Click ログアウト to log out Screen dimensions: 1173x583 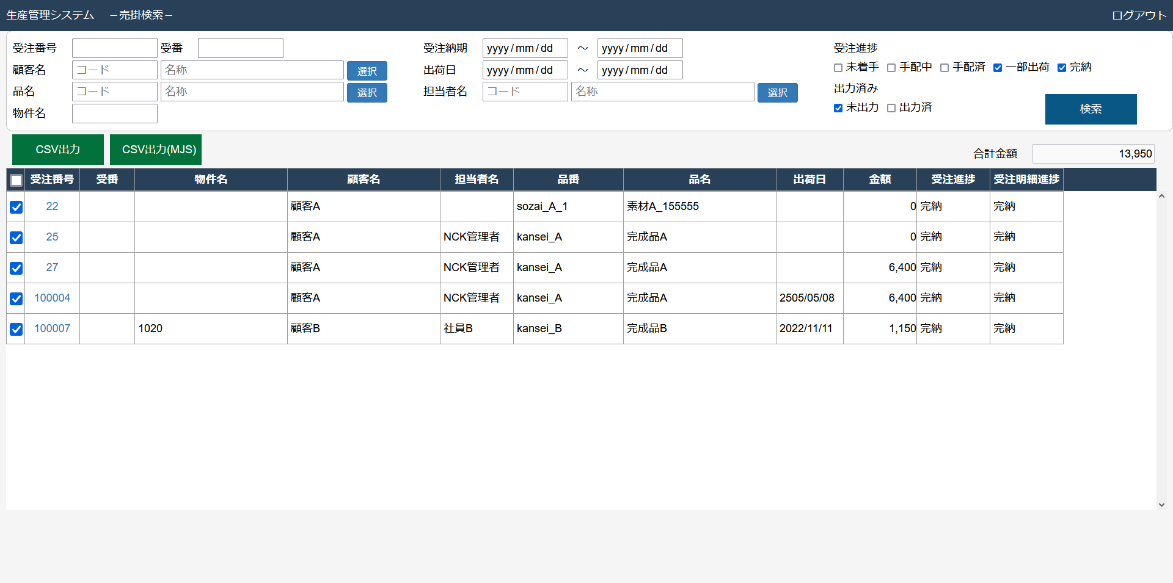tap(1139, 15)
